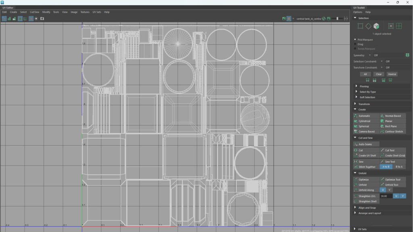Image resolution: width=413 pixels, height=232 pixels.
Task: Click the four-pane grid selection icon
Action: tap(399, 26)
